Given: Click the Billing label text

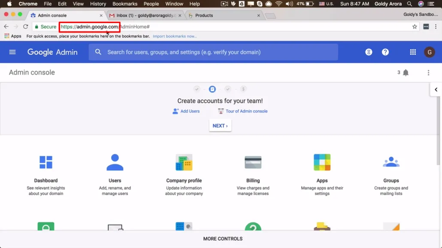Looking at the screenshot, I should pos(253,180).
